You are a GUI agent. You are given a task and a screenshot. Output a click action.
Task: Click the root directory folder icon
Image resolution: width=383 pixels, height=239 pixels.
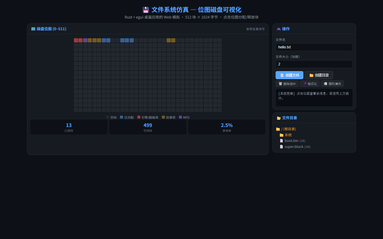pos(278,129)
